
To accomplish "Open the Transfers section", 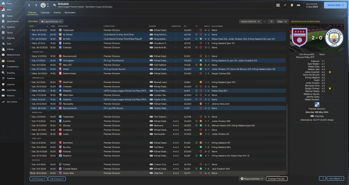I will click(x=11, y=78).
